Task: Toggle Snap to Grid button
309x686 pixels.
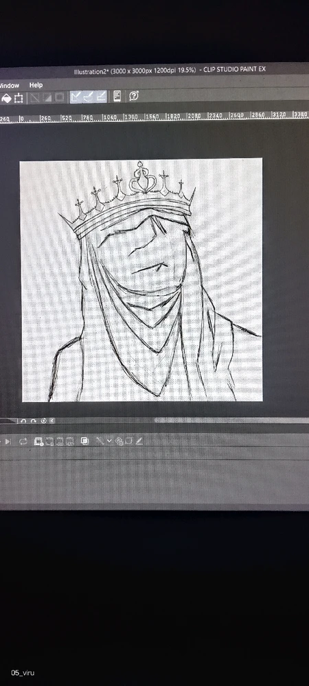Action: point(101,96)
